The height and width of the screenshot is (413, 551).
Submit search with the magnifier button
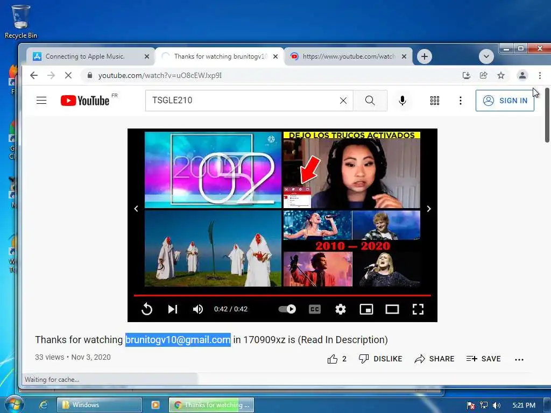[x=370, y=101]
